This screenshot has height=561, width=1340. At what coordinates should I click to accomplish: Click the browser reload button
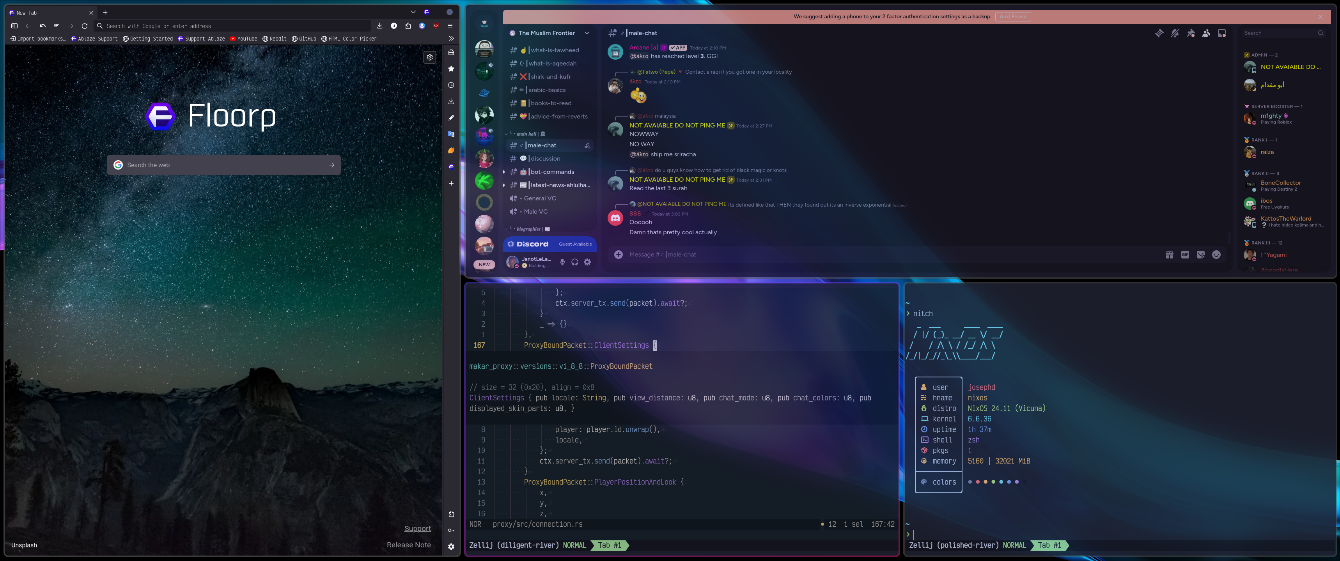click(84, 26)
